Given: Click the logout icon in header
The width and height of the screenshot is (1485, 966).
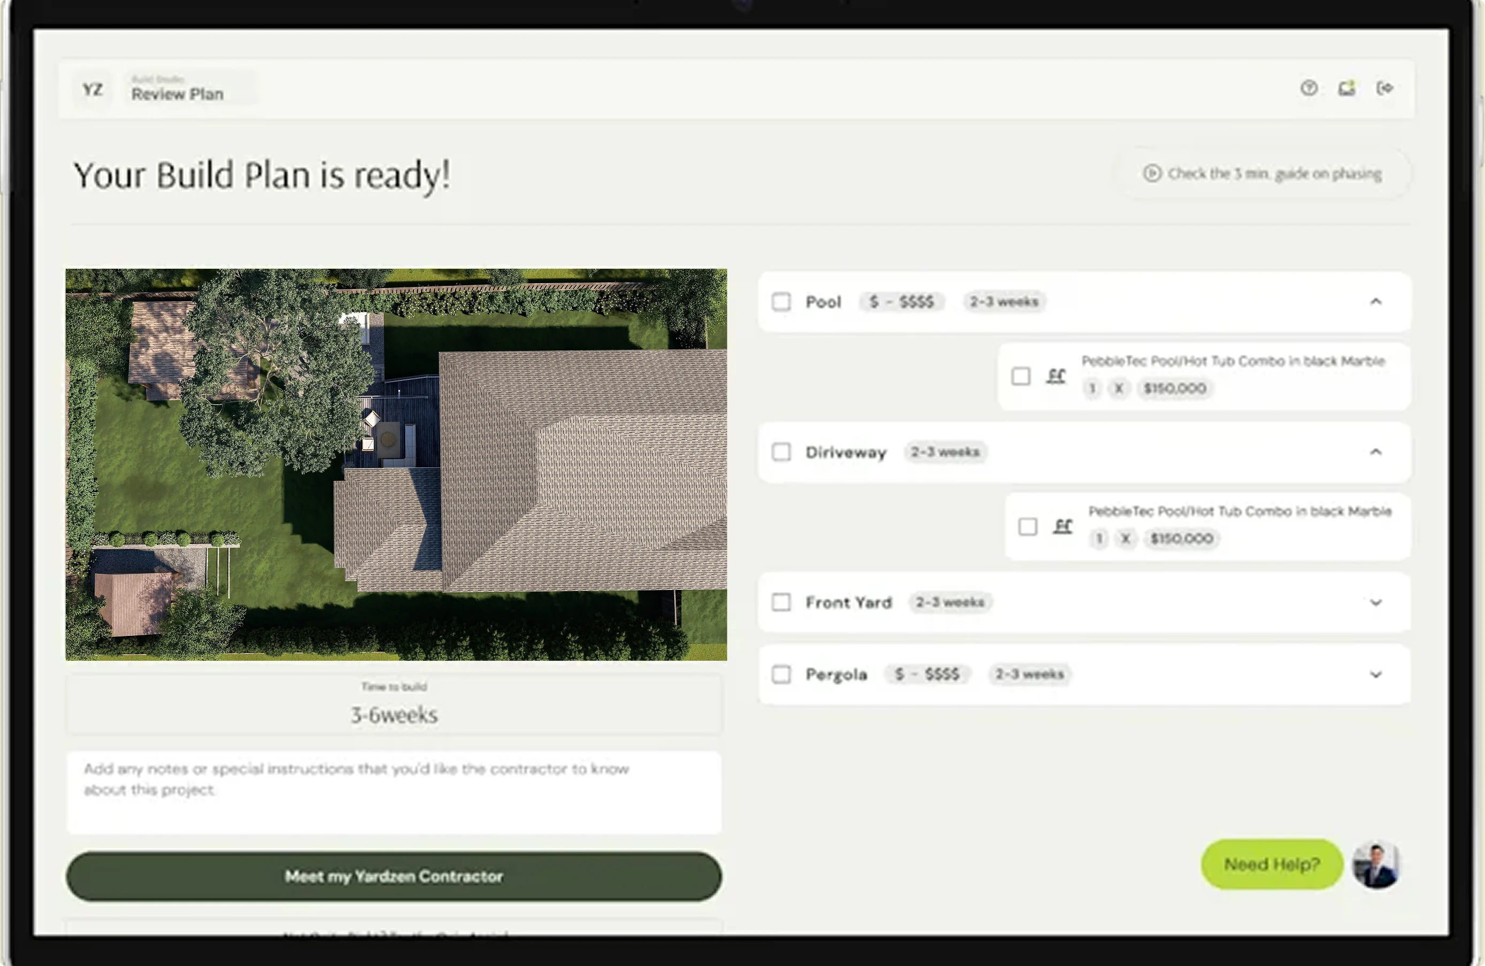Looking at the screenshot, I should (1385, 88).
